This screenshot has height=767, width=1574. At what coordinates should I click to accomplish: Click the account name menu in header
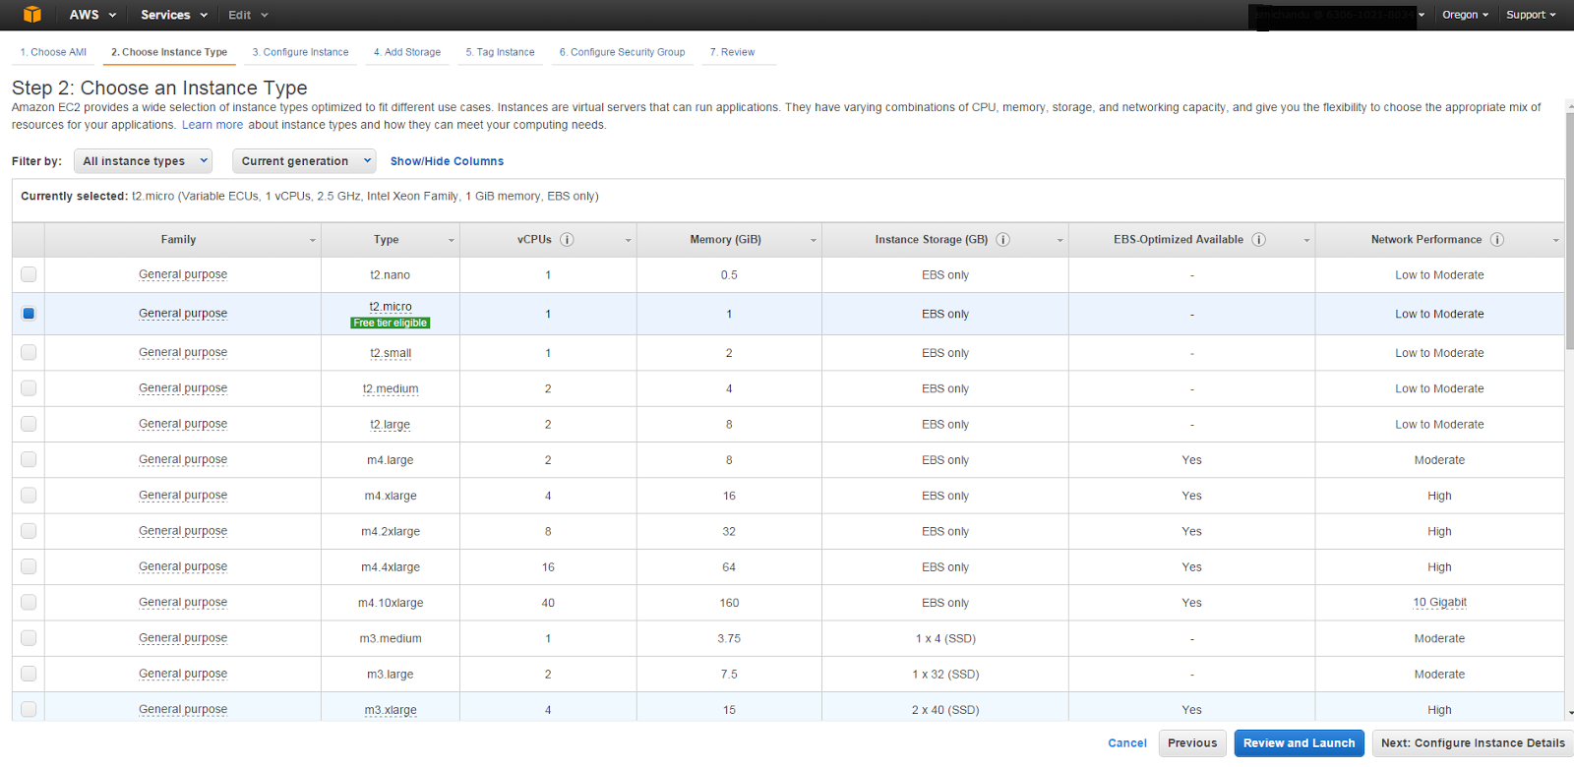pos(1337,15)
